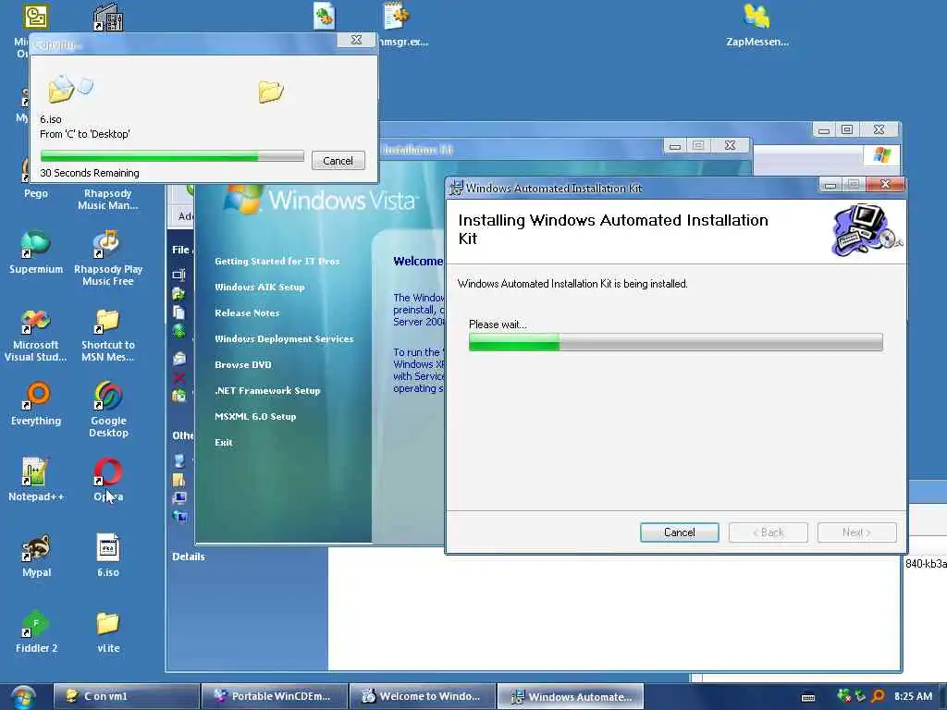The height and width of the screenshot is (710, 947).
Task: Cancel the Windows AIK installation
Action: [679, 532]
